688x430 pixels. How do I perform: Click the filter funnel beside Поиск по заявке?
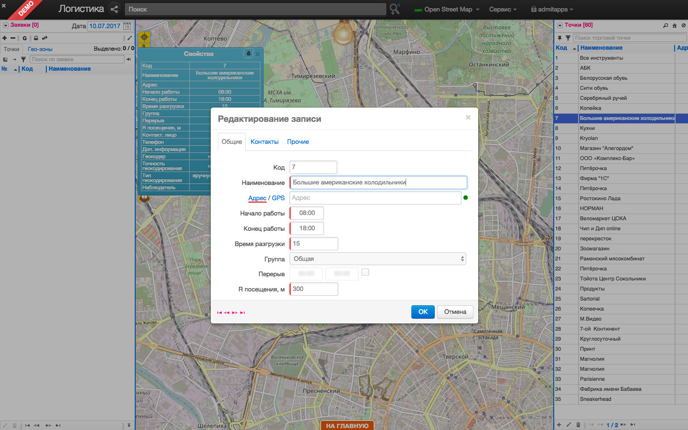click(x=23, y=59)
